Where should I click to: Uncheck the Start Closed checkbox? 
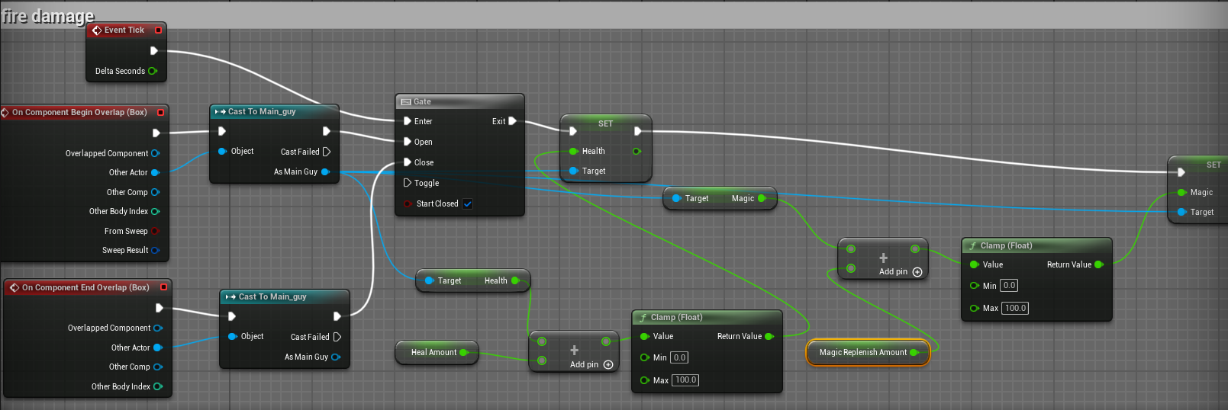pyautogui.click(x=468, y=203)
